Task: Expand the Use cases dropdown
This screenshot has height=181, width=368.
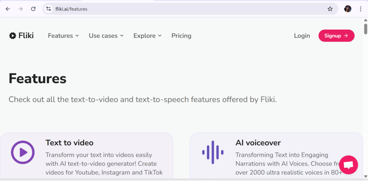Action: tap(106, 36)
